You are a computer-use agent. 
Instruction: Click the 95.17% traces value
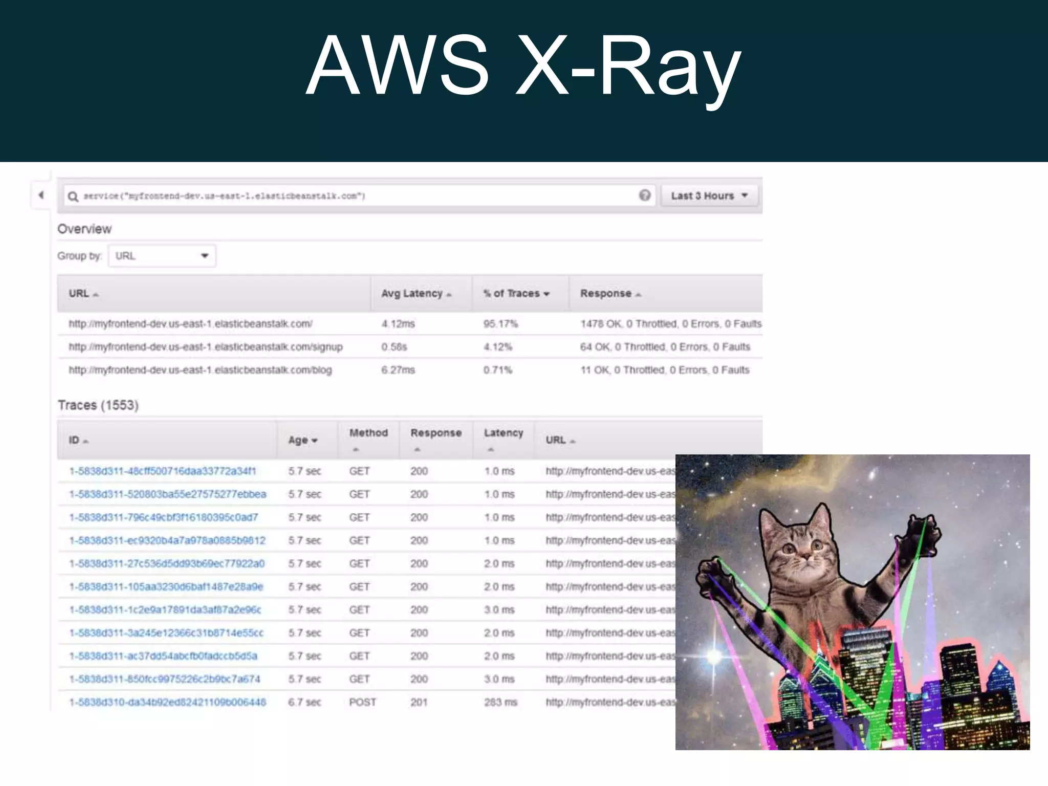500,324
